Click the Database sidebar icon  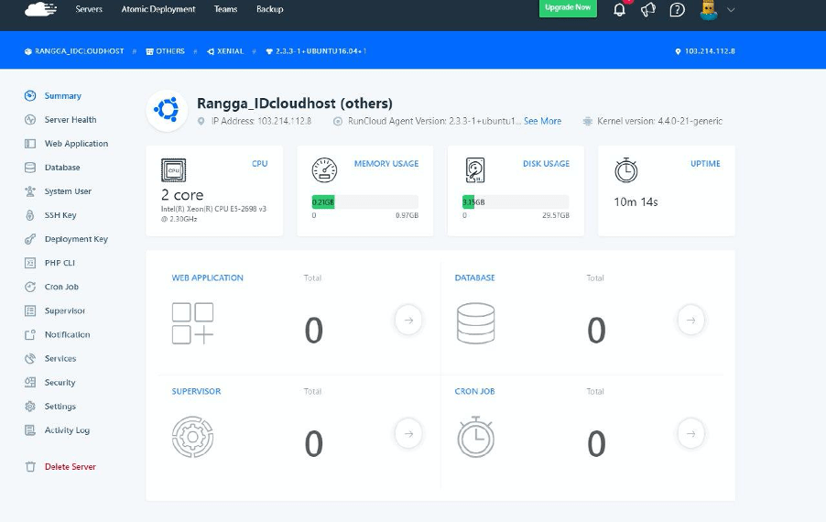[x=30, y=168]
